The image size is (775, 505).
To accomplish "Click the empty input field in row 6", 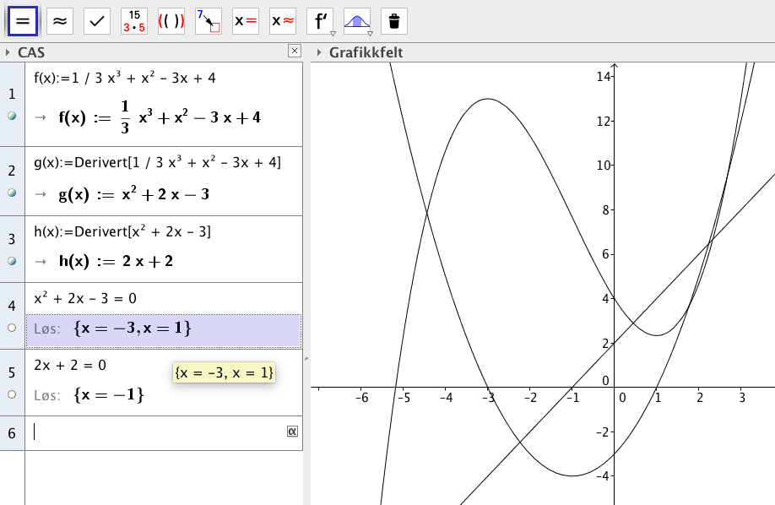I will 158,432.
